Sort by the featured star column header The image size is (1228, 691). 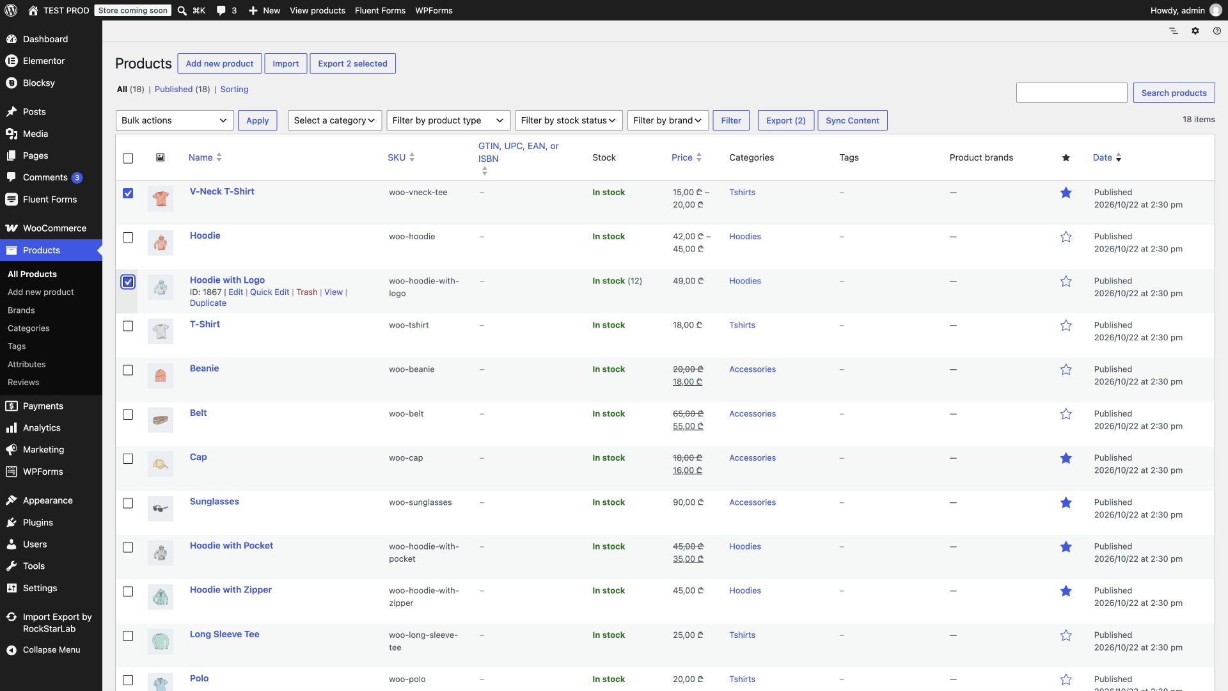(1066, 157)
